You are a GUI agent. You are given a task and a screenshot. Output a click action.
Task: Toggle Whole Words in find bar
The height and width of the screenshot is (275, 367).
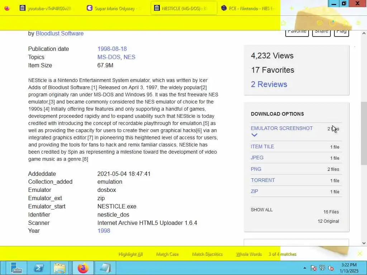pyautogui.click(x=249, y=254)
